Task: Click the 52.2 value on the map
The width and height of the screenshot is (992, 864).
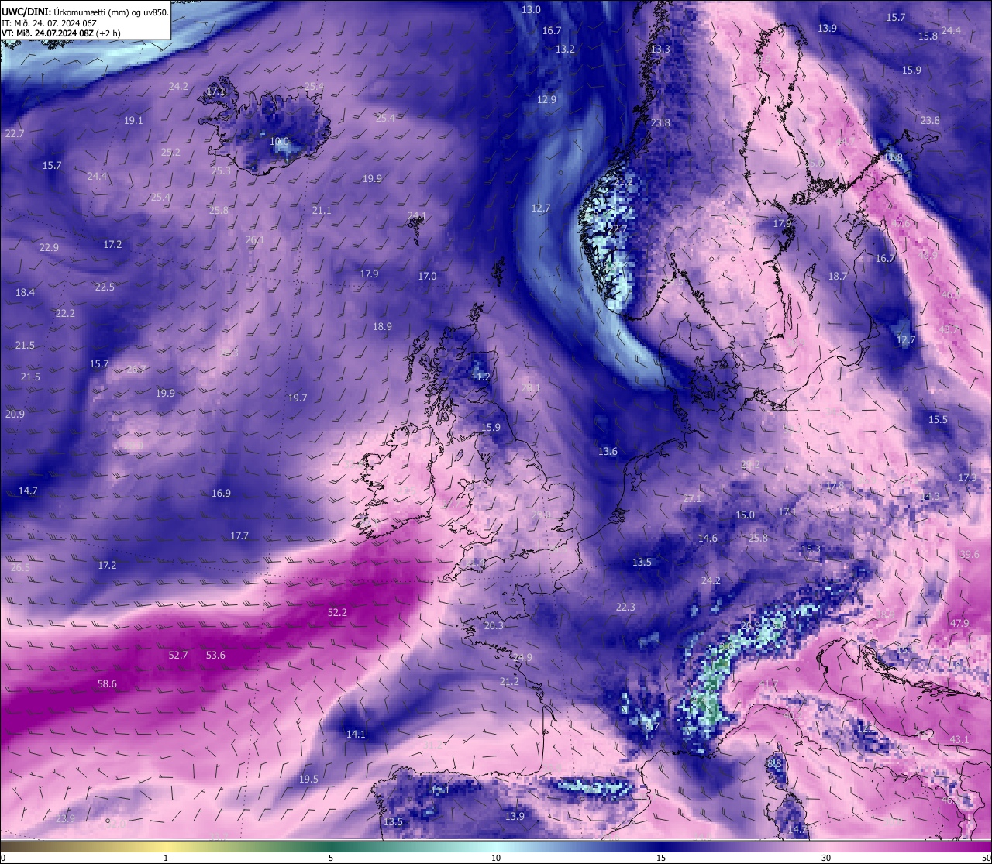Action: click(x=337, y=612)
